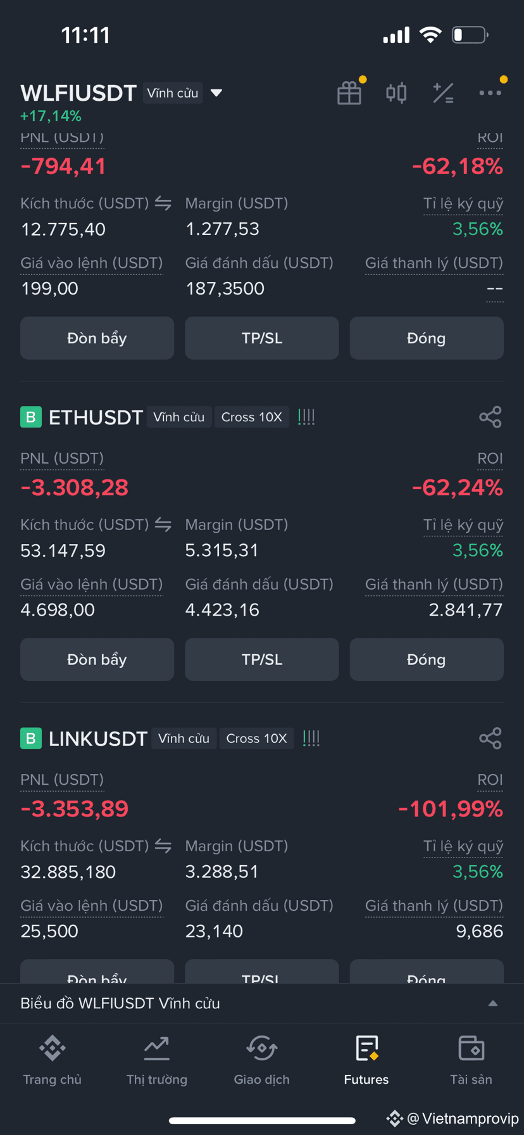
Task: Share the ETHUSDT position
Action: point(490,417)
